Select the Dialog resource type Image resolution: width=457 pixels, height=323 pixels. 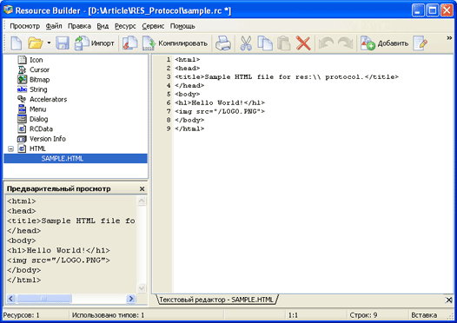[x=33, y=119]
